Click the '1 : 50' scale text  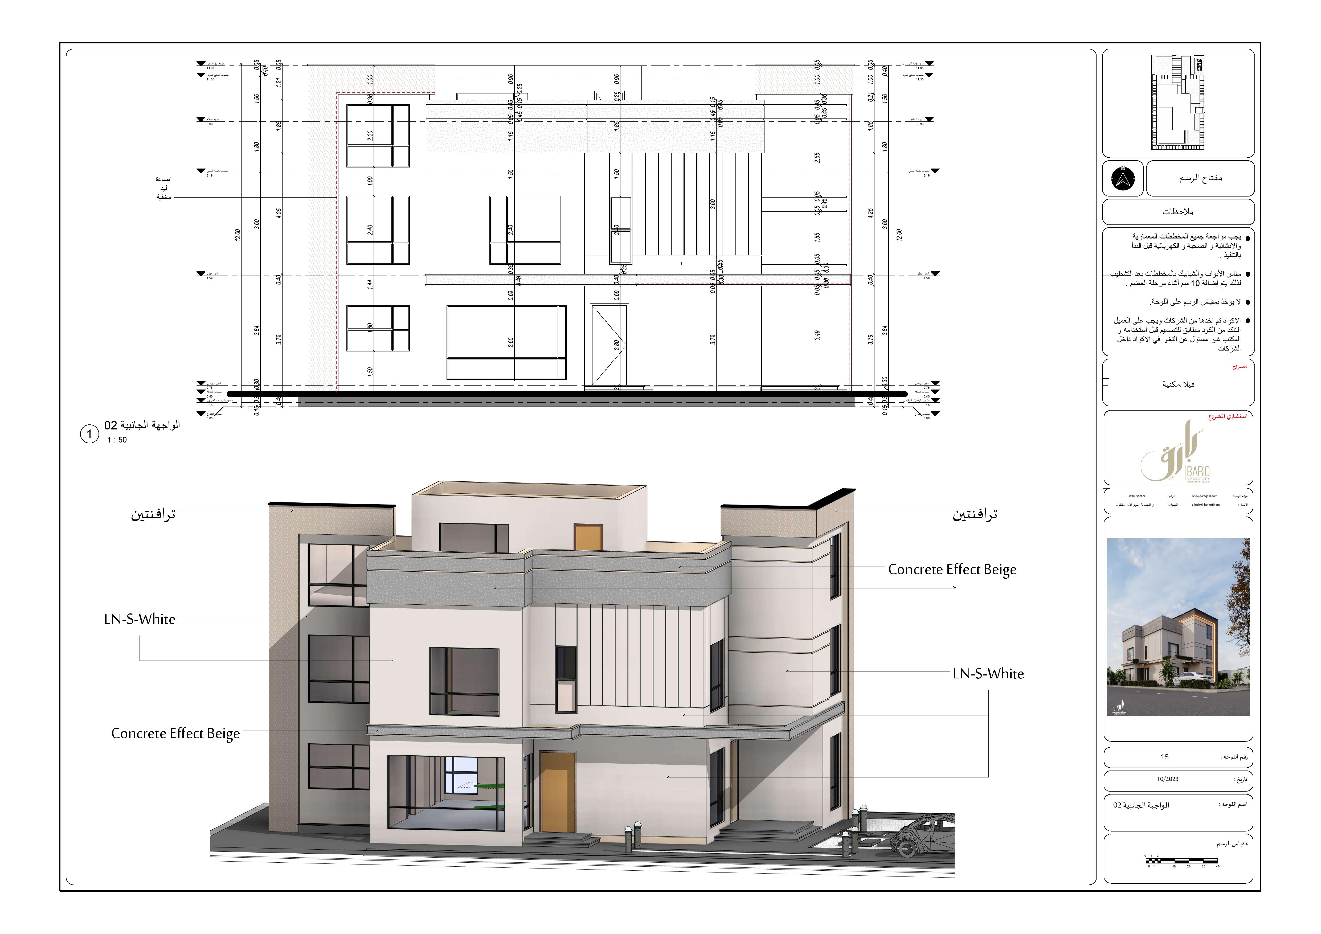(x=117, y=440)
